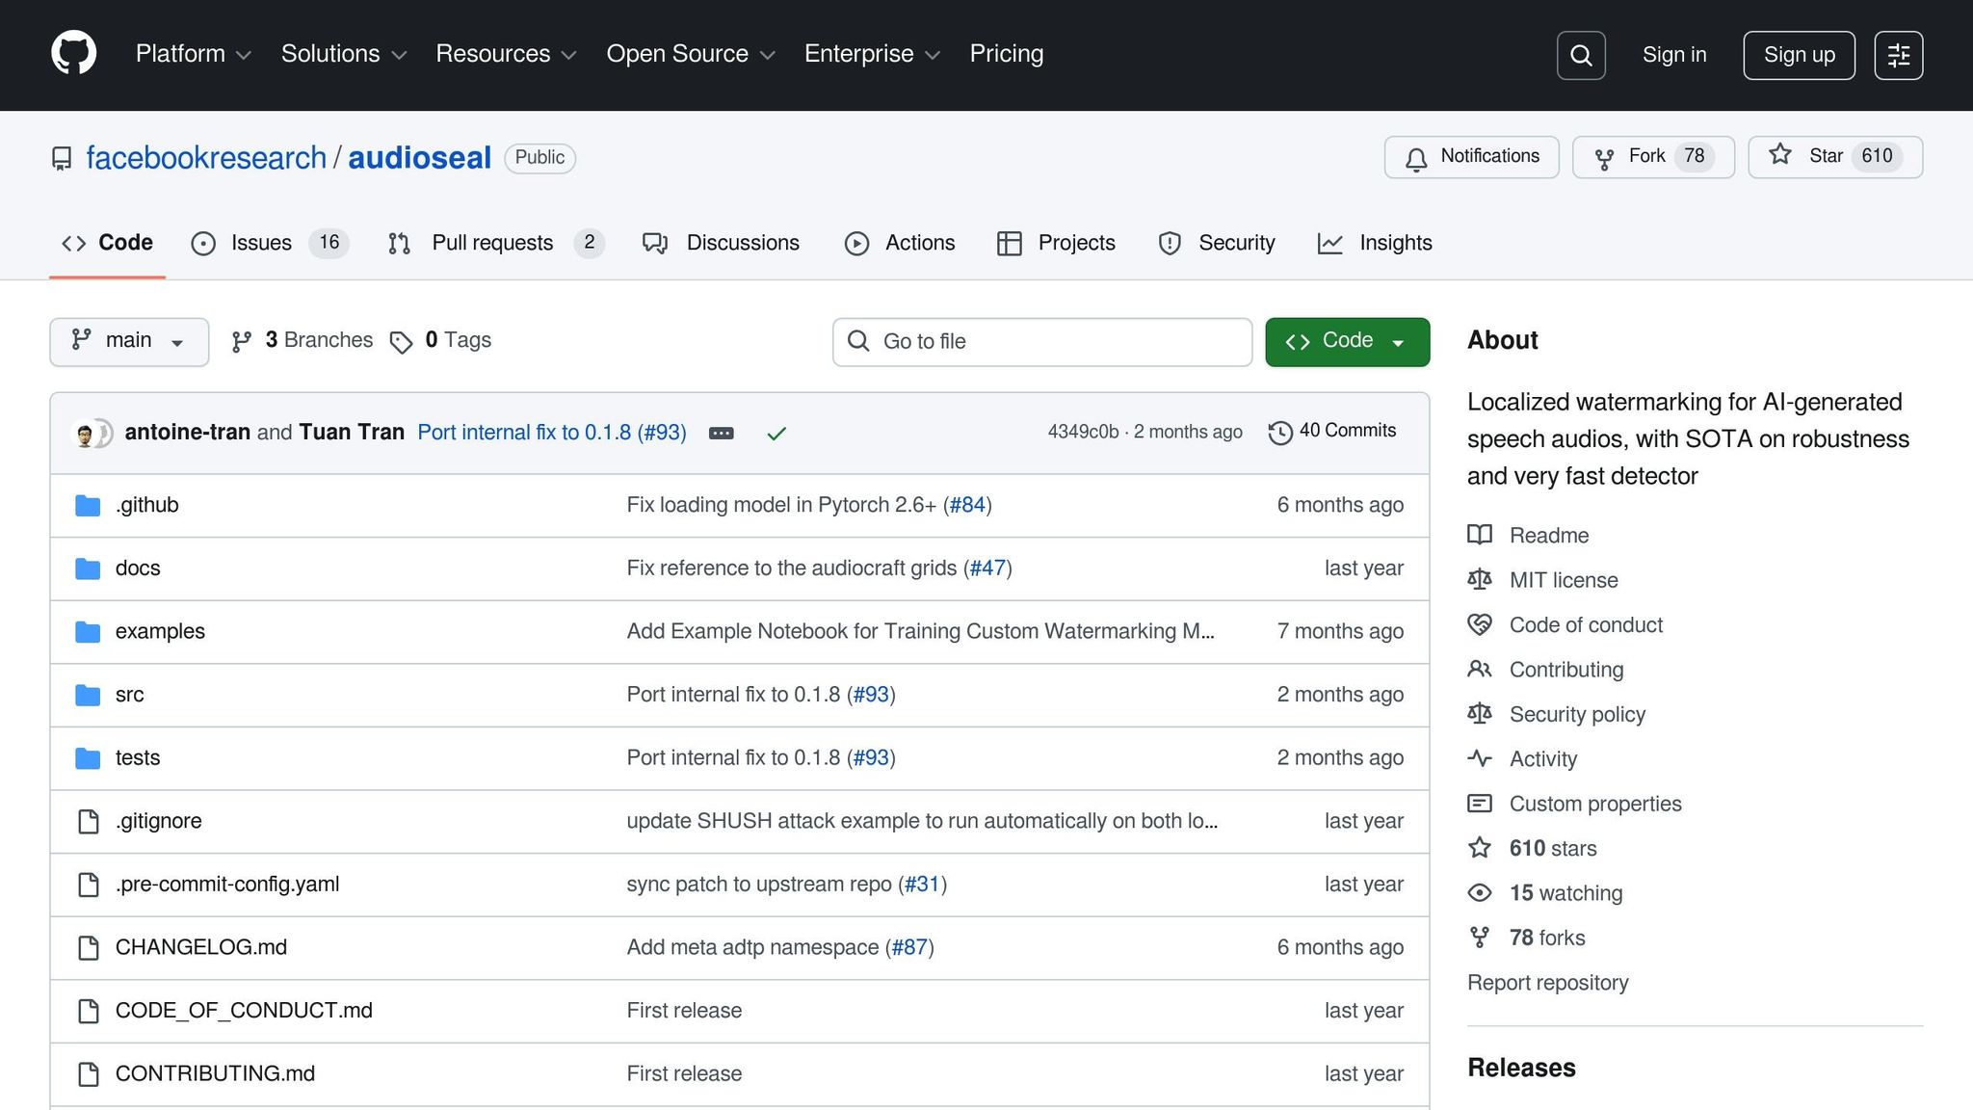
Task: Click the appearance settings sliders icon
Action: pos(1898,55)
